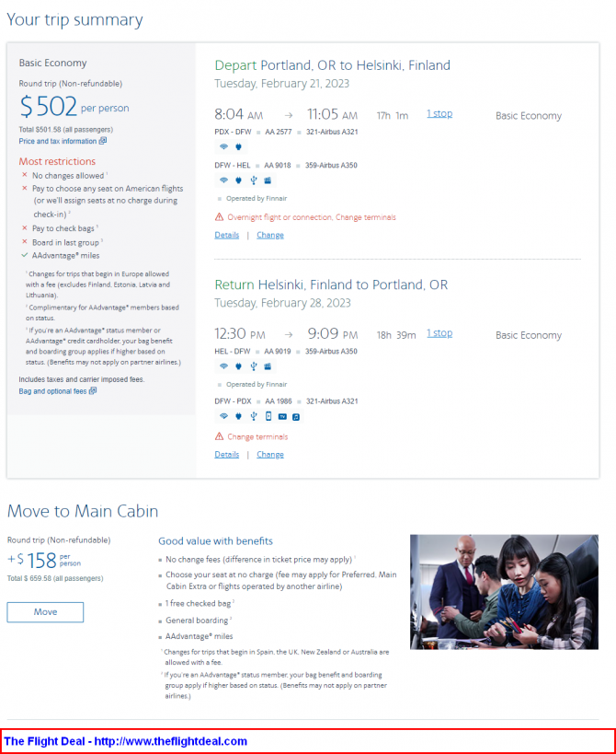Click warning icon beside Overnight flight notice

(x=219, y=217)
